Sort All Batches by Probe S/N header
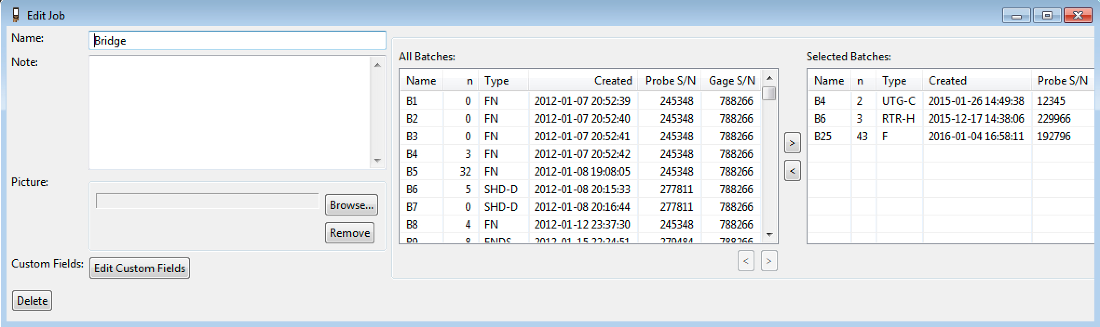 click(670, 81)
